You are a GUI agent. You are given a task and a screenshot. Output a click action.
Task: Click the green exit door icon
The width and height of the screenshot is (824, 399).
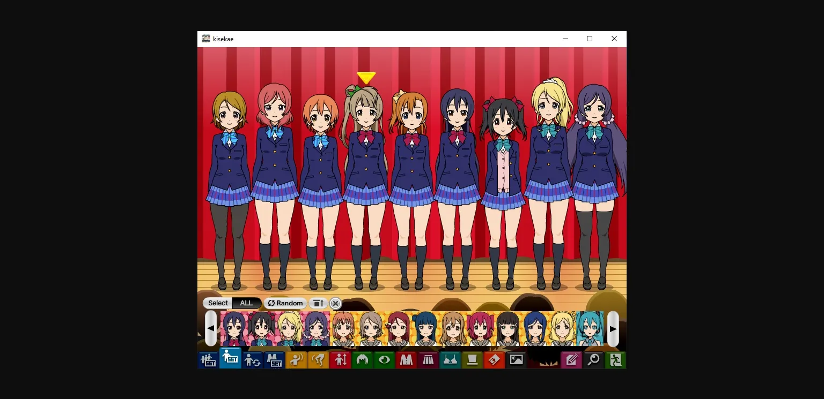pos(615,360)
